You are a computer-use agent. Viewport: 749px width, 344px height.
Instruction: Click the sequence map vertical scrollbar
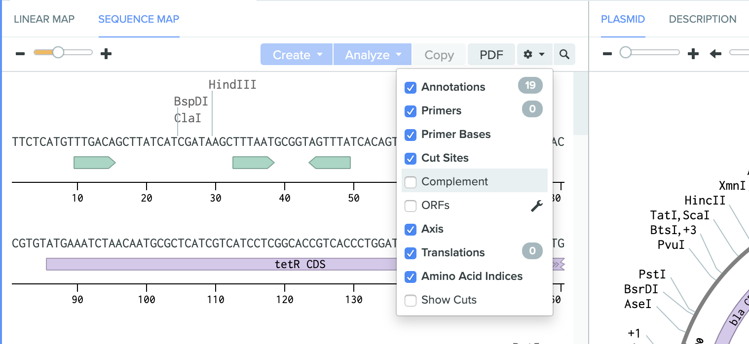(x=580, y=103)
